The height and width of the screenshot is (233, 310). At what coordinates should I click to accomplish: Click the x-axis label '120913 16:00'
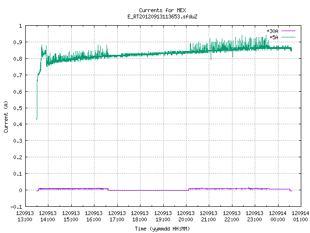93,216
